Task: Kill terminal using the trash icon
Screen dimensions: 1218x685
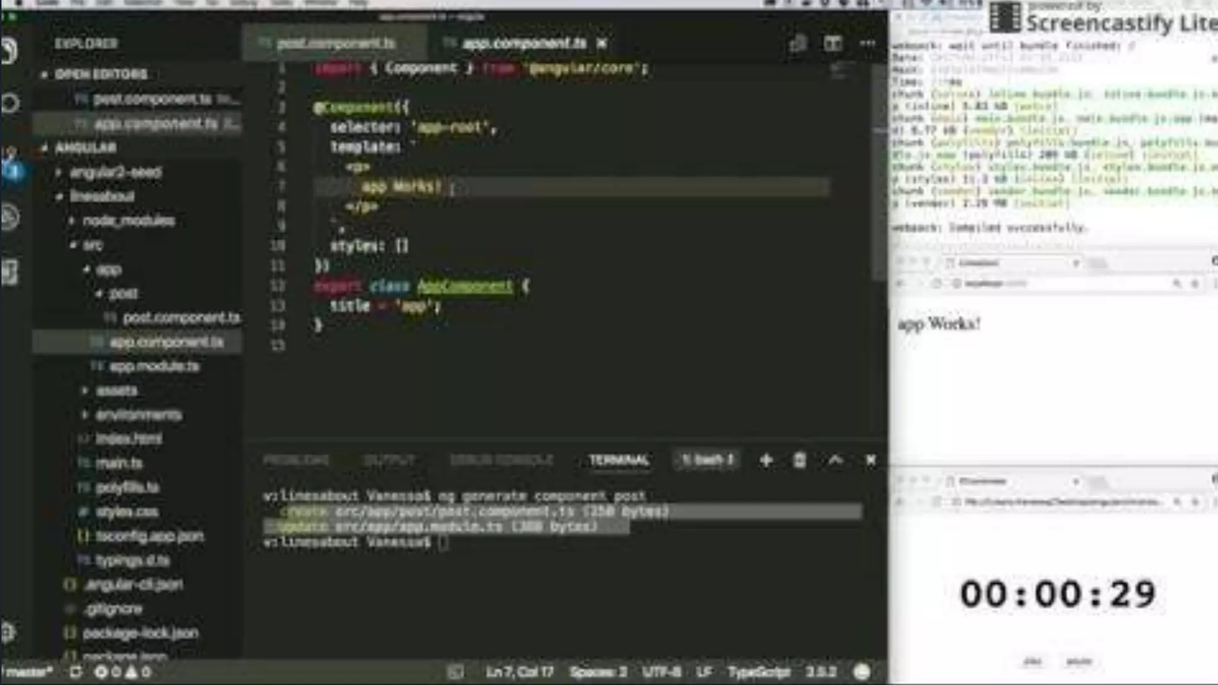Action: point(799,460)
